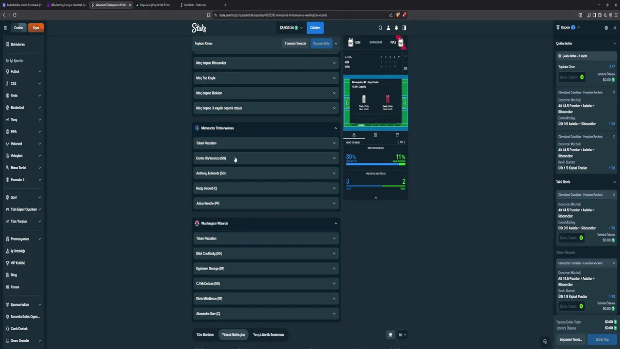Open Kupon settings gear icon
This screenshot has width=620, height=349.
coord(606,28)
